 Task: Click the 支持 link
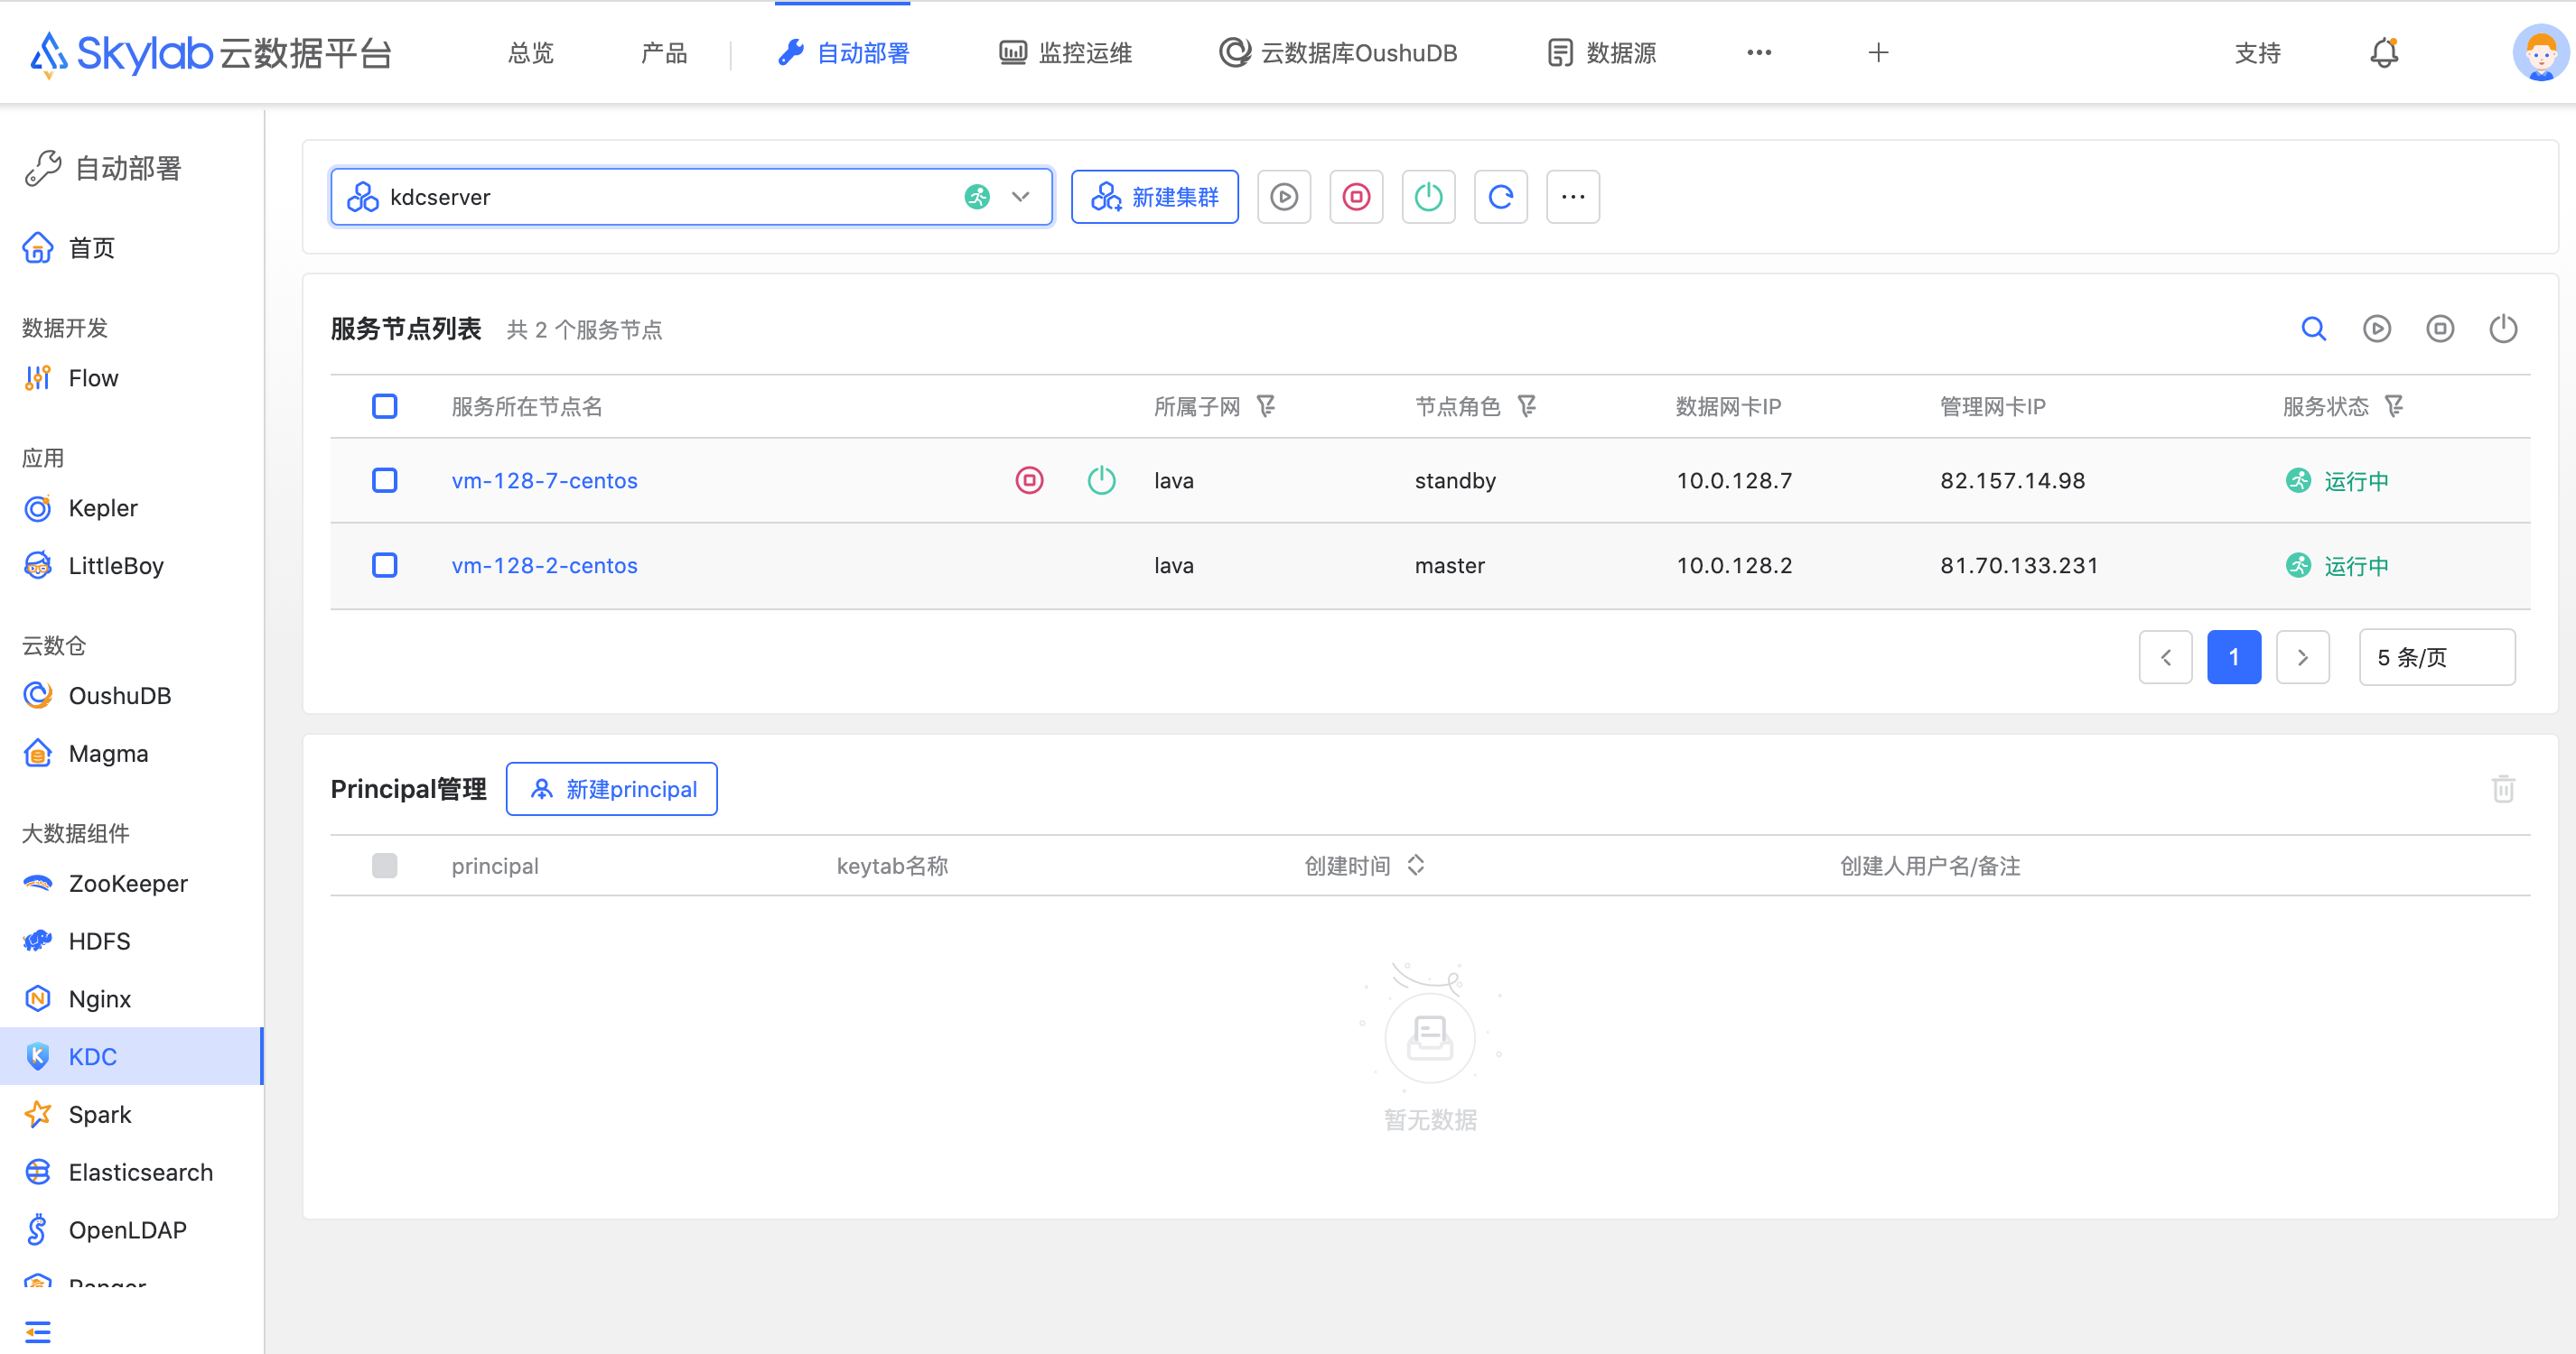(x=2257, y=53)
